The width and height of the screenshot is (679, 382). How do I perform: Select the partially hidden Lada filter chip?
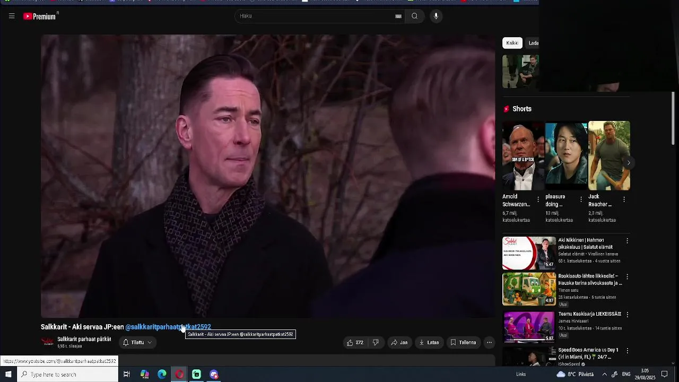click(533, 43)
